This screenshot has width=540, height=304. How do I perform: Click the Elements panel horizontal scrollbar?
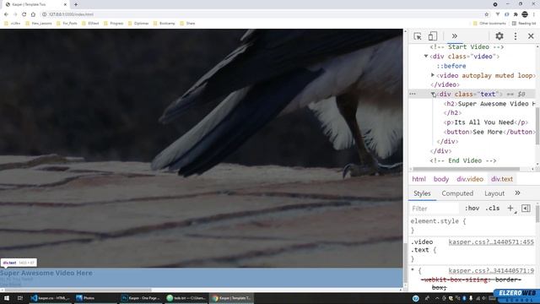467,169
